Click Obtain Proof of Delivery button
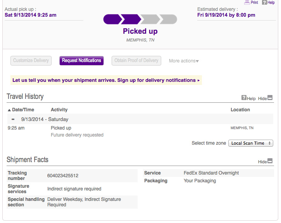 [136, 61]
